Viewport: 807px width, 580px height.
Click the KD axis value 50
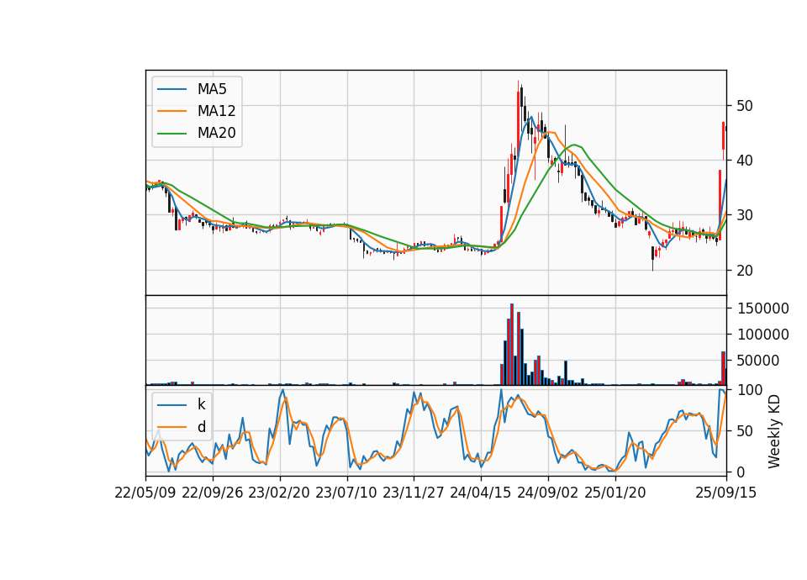tap(745, 431)
